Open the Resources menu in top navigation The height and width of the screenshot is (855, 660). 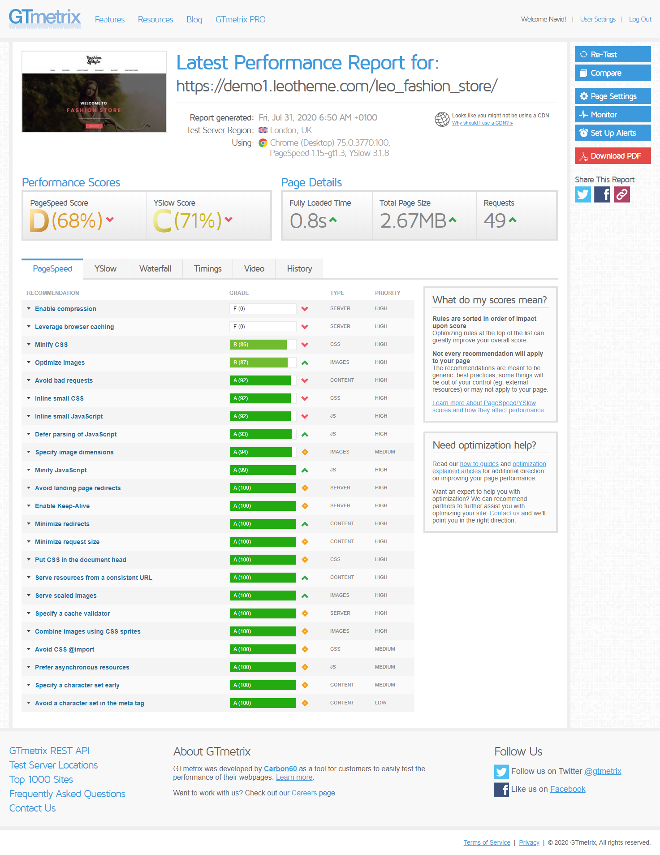tap(155, 20)
